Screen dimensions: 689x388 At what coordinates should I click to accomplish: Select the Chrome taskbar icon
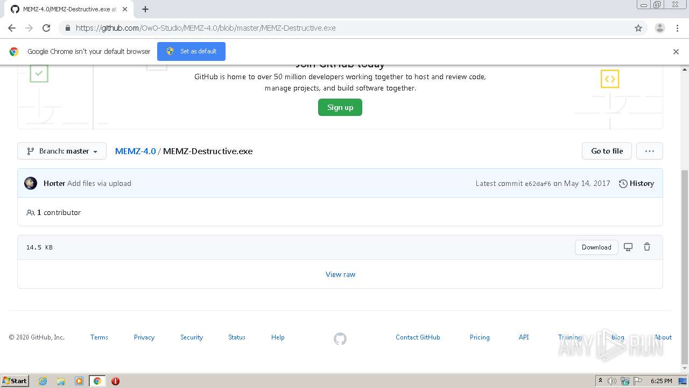97,381
